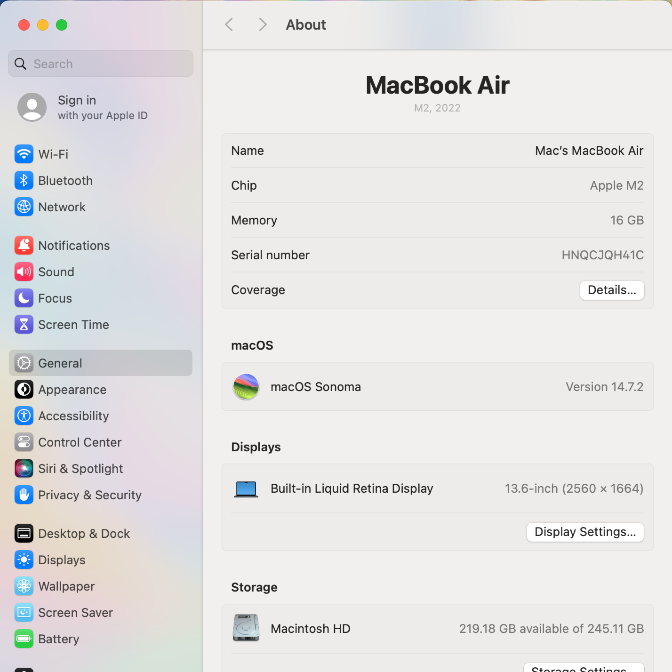Click the Notifications bell icon

click(24, 245)
